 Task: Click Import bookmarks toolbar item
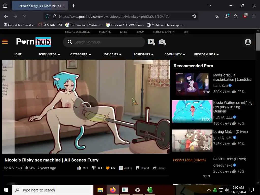(x=19, y=25)
